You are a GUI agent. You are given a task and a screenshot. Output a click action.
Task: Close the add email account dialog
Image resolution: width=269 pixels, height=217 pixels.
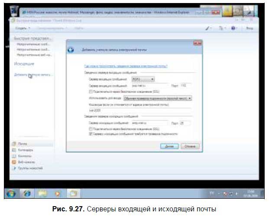point(197,43)
